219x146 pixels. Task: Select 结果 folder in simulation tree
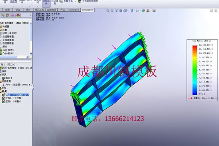tap(4, 91)
